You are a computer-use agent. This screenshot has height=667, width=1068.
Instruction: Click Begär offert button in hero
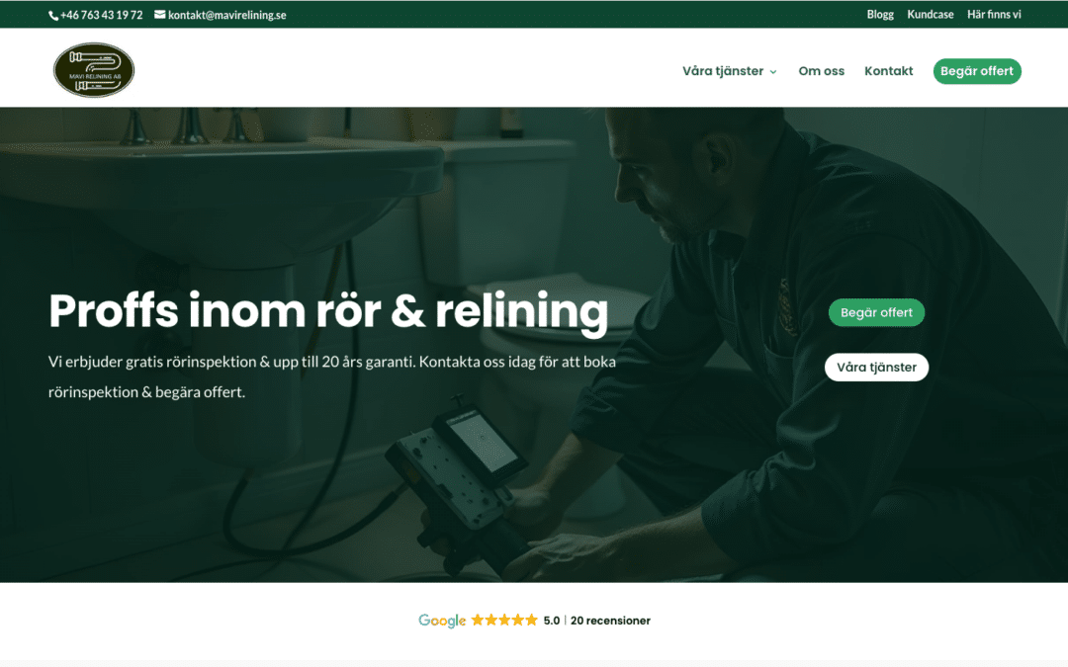click(x=876, y=312)
